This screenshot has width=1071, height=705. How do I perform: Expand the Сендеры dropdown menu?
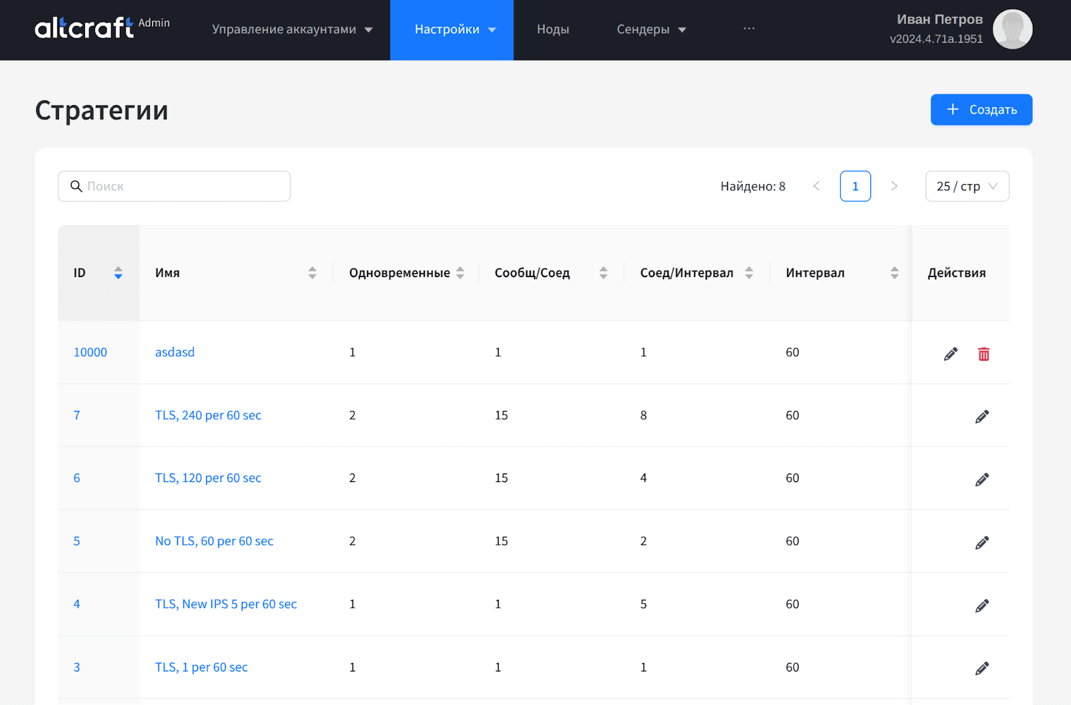[x=651, y=29]
